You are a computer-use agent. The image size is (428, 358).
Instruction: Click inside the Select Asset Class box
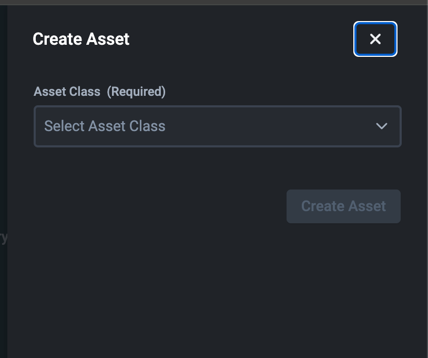(210, 126)
